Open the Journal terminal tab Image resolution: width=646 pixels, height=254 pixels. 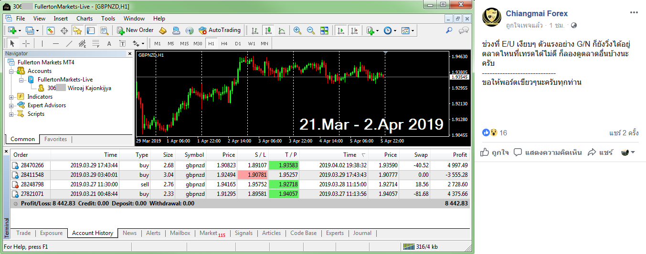point(362,233)
